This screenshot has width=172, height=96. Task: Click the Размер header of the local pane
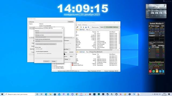click(x=94, y=54)
